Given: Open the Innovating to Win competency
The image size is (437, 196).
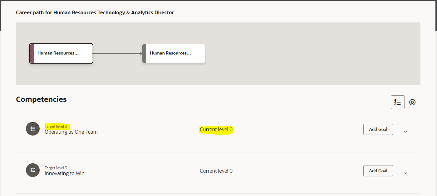Looking at the screenshot, I should coord(65,173).
